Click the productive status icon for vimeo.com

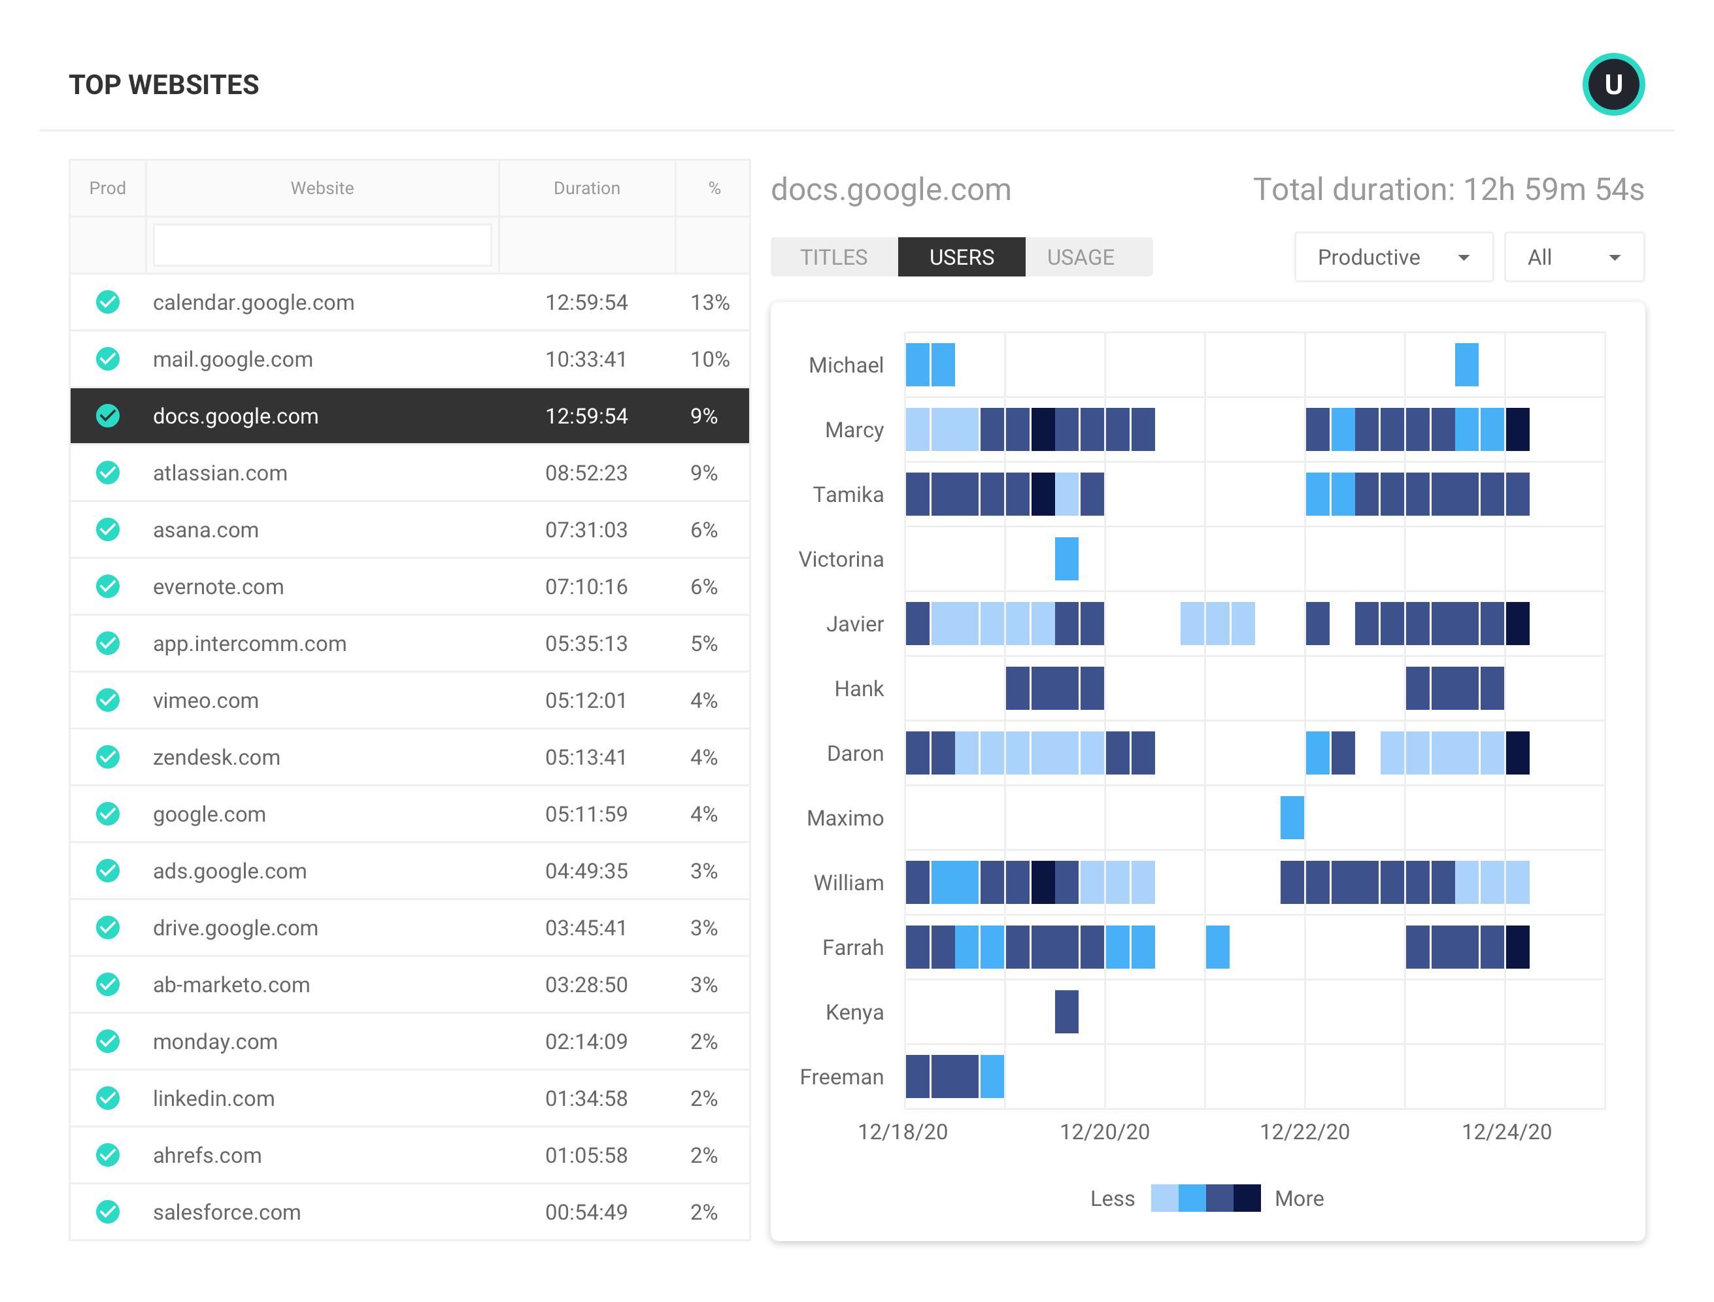pos(108,700)
